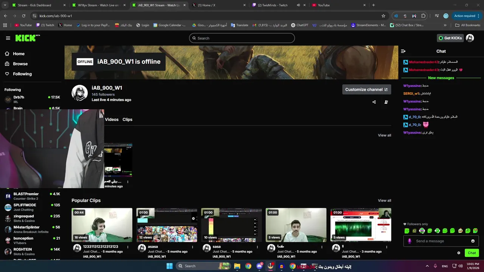Open a new browser tab
This screenshot has height=272, width=484.
pyautogui.click(x=374, y=5)
